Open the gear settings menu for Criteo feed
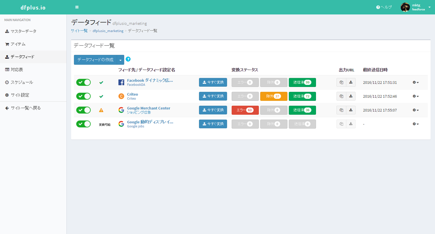This screenshot has height=234, width=435. click(416, 96)
